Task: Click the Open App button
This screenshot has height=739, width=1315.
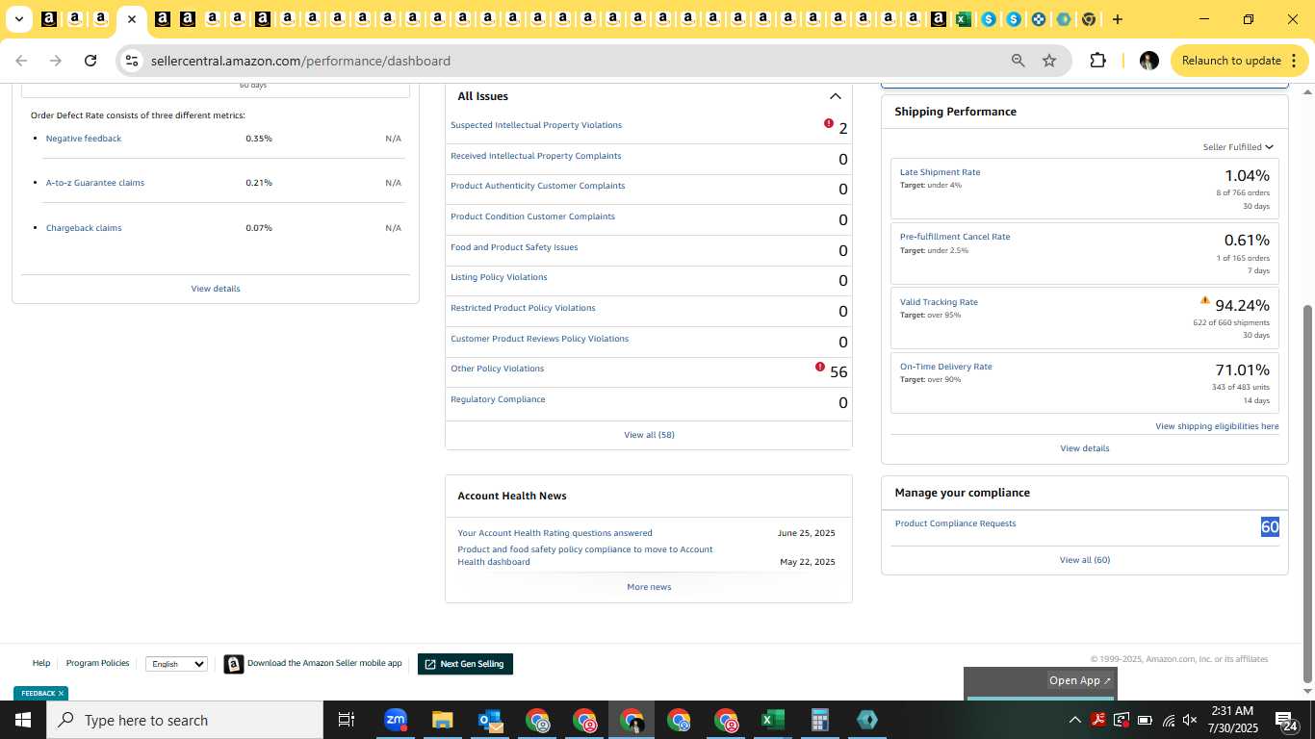Action: click(x=1080, y=680)
